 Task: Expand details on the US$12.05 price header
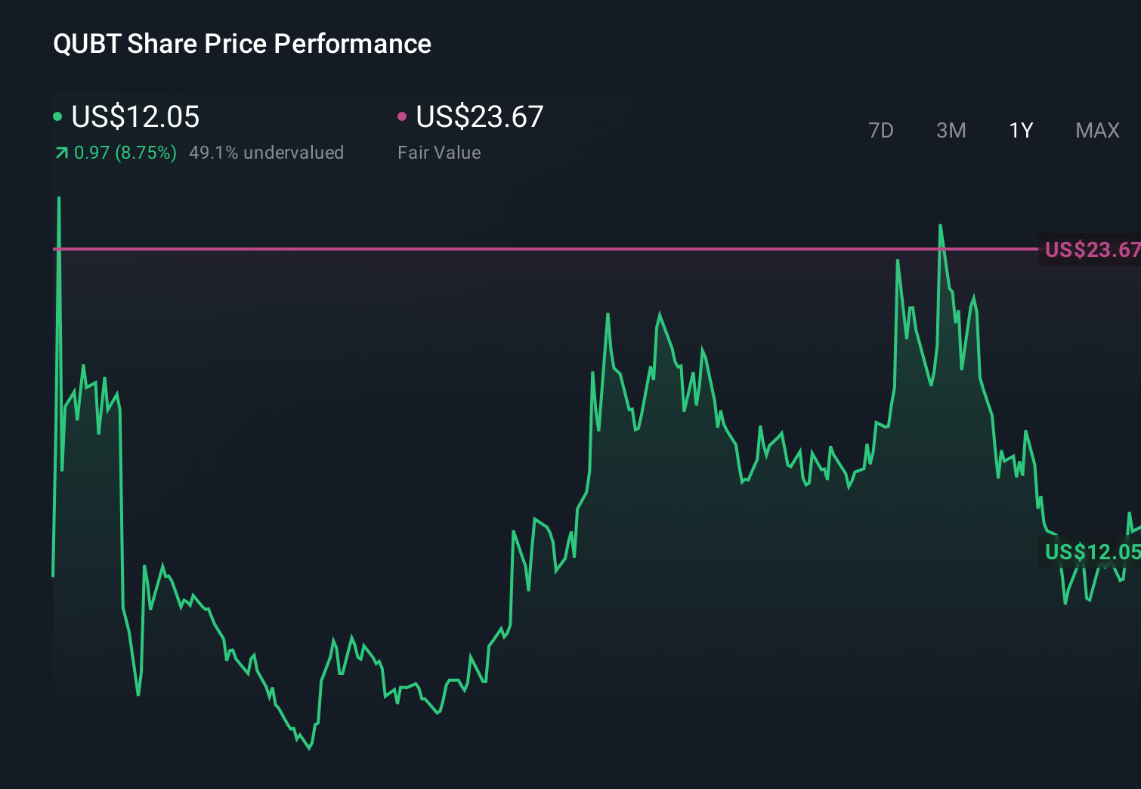135,116
